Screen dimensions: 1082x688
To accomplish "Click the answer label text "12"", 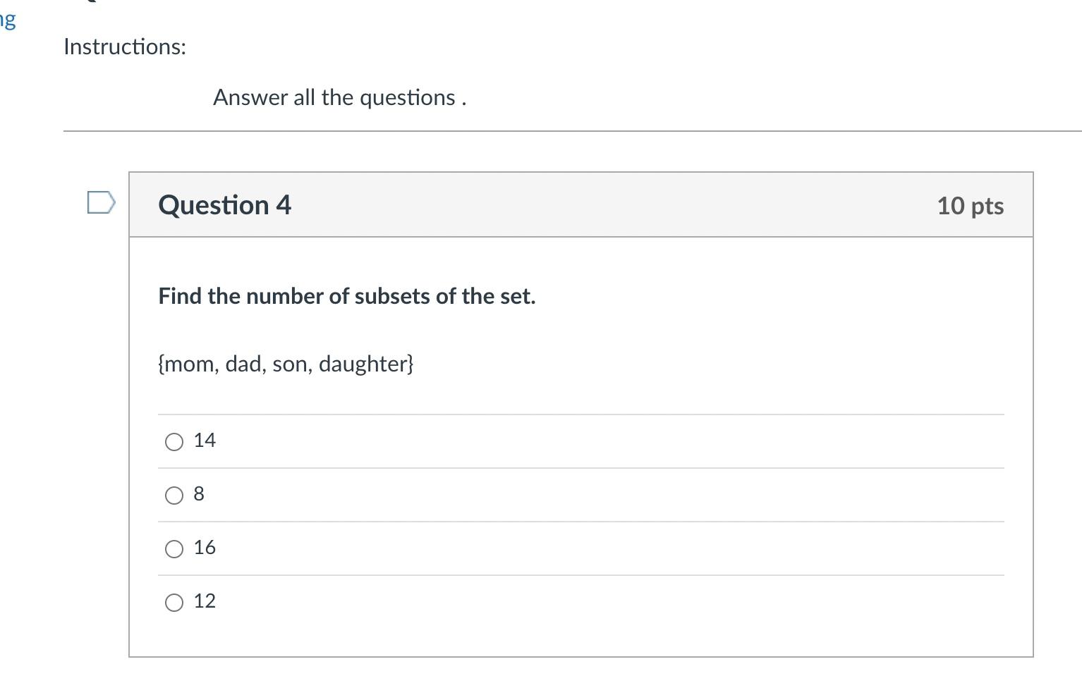I will [x=205, y=601].
